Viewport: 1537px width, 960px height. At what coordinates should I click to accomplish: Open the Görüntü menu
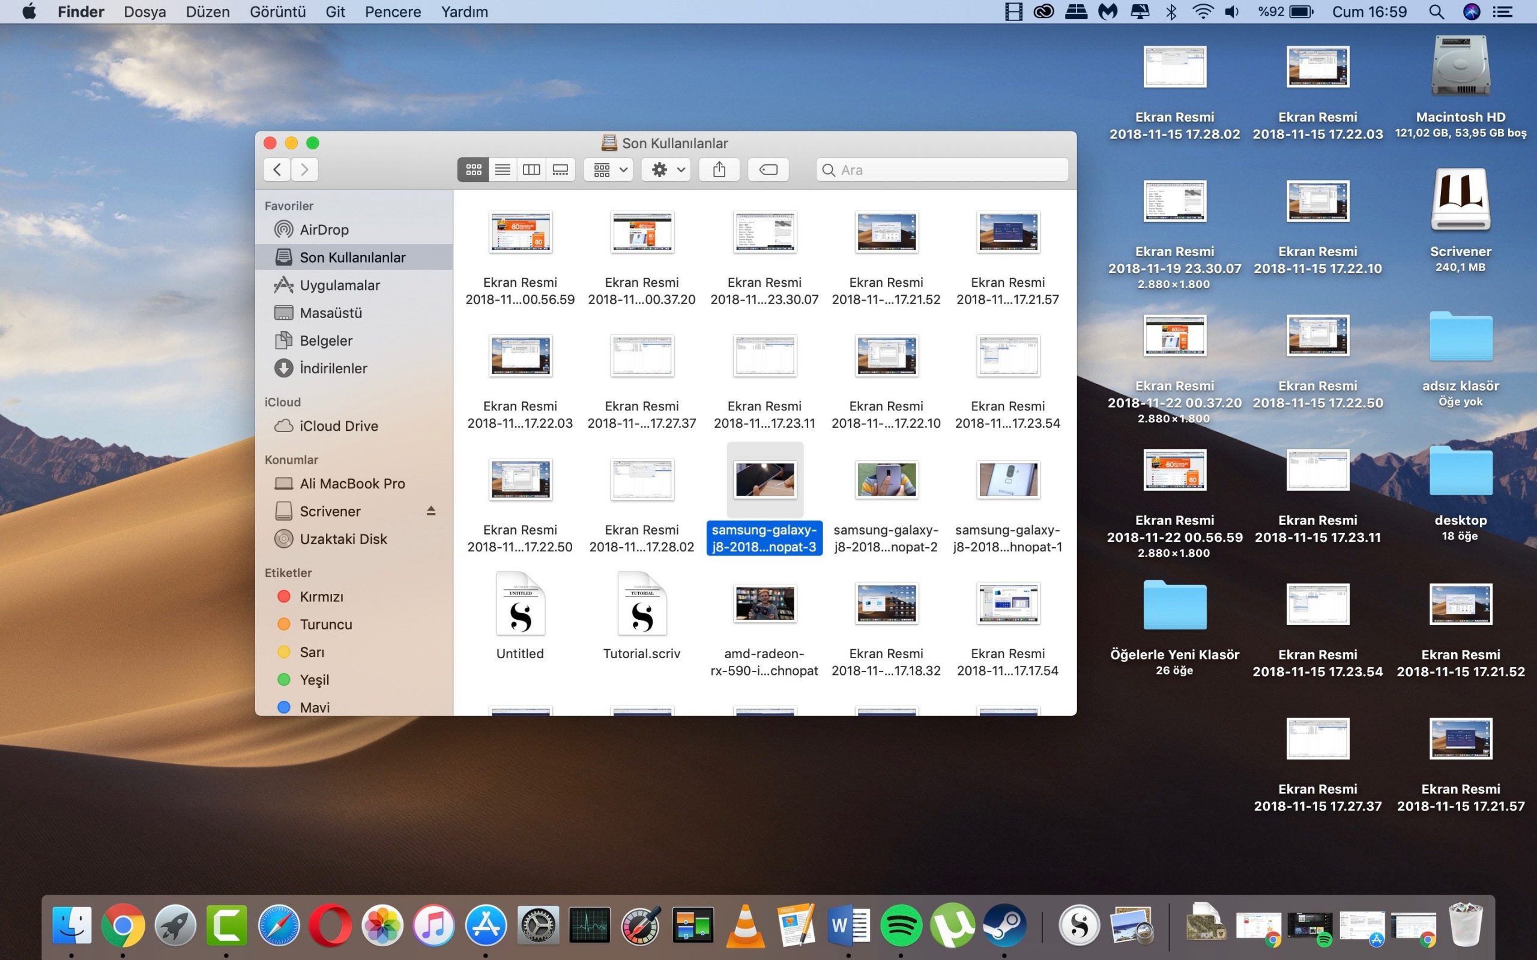tap(277, 11)
